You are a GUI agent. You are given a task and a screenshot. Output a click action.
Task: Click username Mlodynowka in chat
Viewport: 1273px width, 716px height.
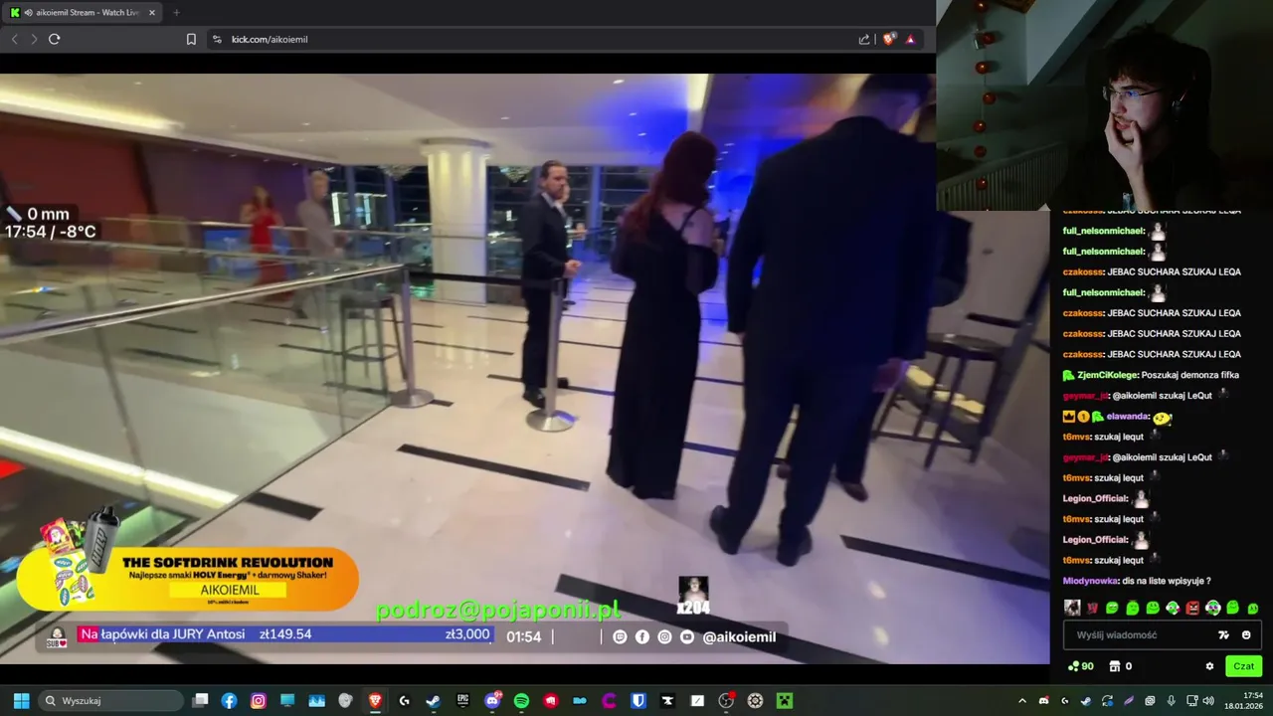[1090, 581]
